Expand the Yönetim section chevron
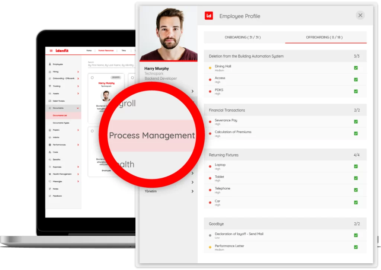This screenshot has width=381, height=270. click(192, 191)
